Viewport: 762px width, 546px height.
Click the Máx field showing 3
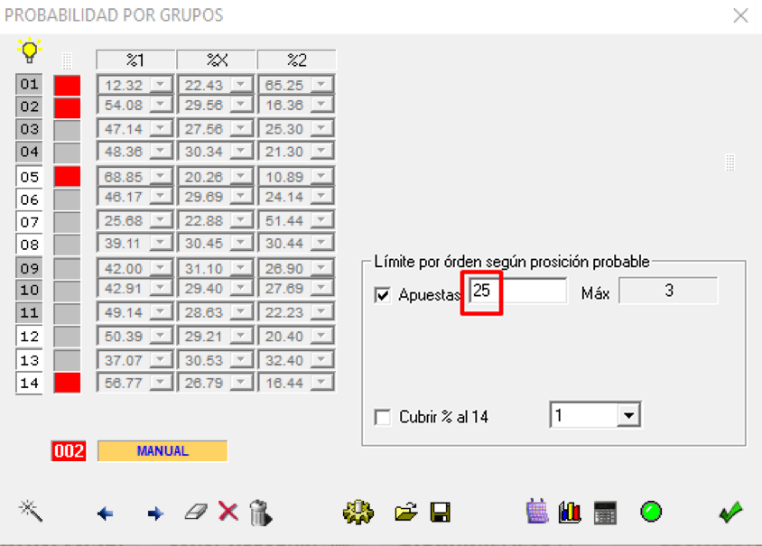tap(668, 291)
